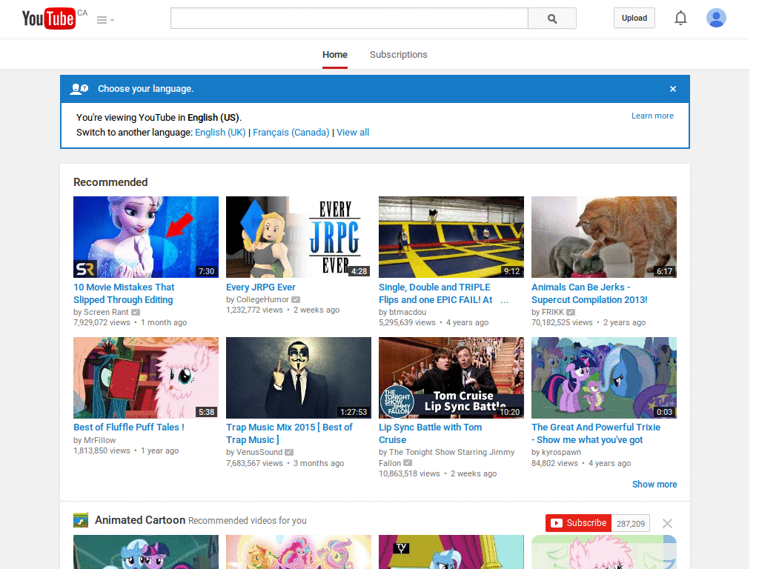
Task: Open first Animated Cartoon video with two ponies
Action: coord(146,552)
